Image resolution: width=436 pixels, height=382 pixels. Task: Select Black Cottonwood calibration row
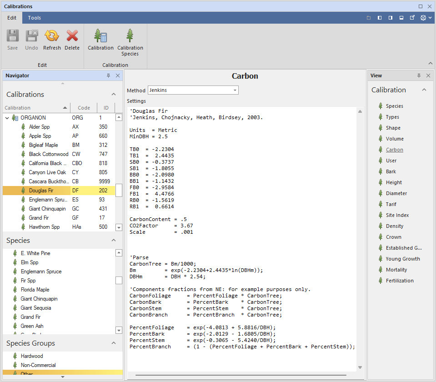[x=59, y=154]
